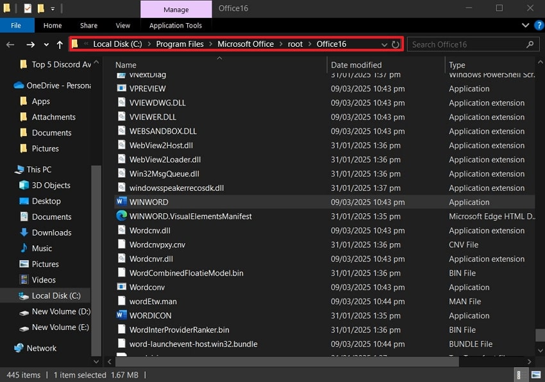
Task: Click the Search Office16 field
Action: pyautogui.click(x=473, y=44)
